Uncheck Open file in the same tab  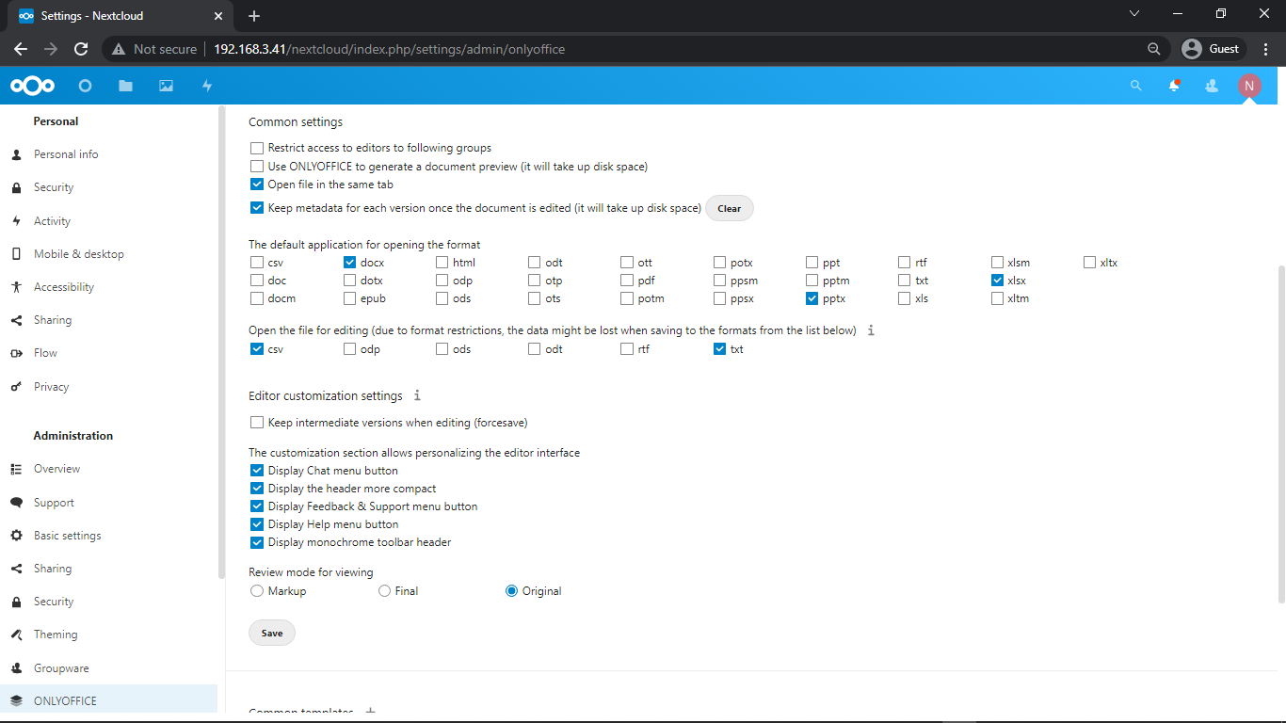pos(257,185)
